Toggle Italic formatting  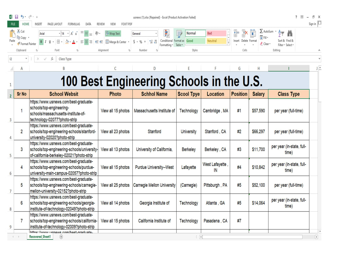click(x=46, y=41)
